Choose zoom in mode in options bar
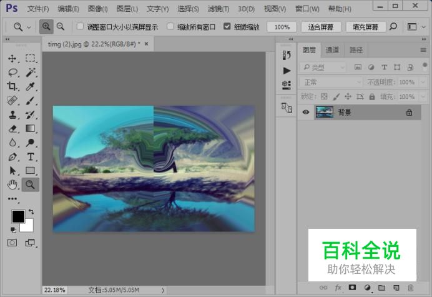 point(46,27)
